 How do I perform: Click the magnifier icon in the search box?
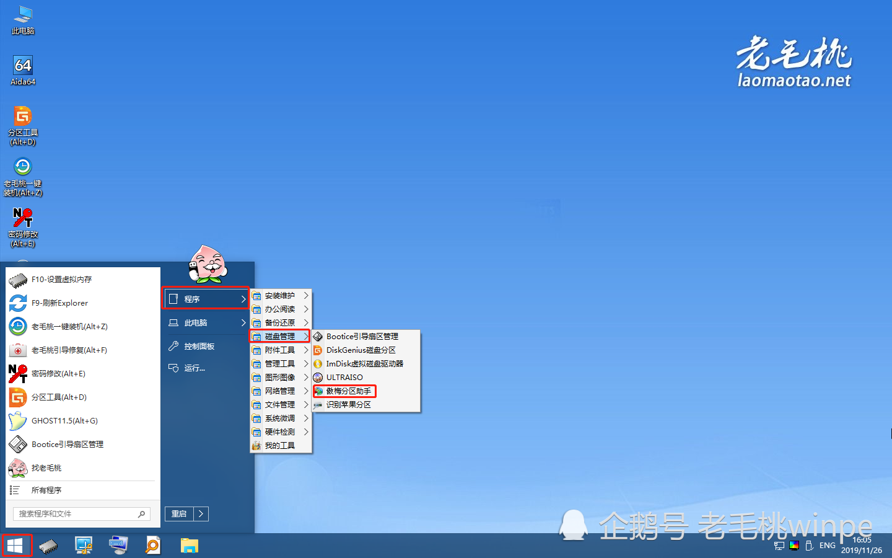pos(142,514)
